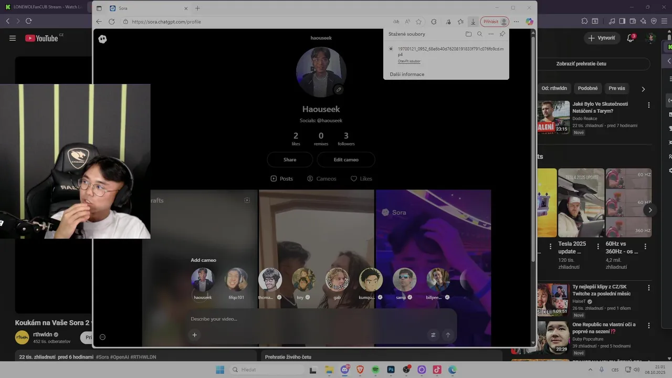672x378 pixels.
Task: Select the billpee... cameo avatar
Action: click(438, 280)
